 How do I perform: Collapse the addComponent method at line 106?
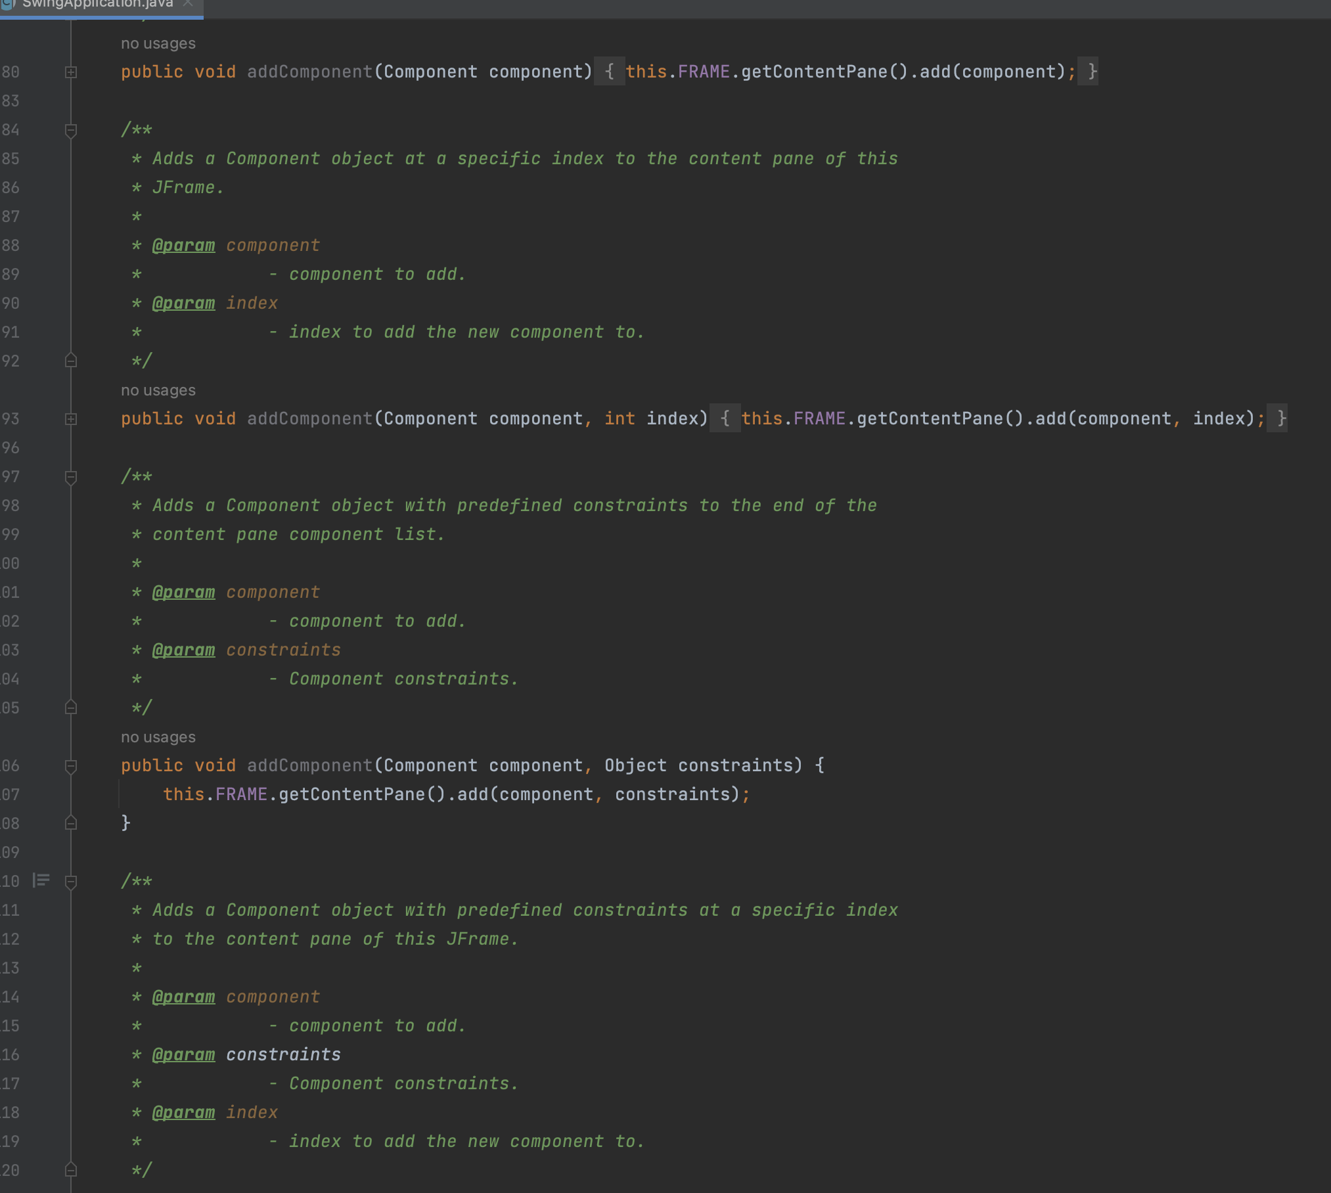point(70,765)
